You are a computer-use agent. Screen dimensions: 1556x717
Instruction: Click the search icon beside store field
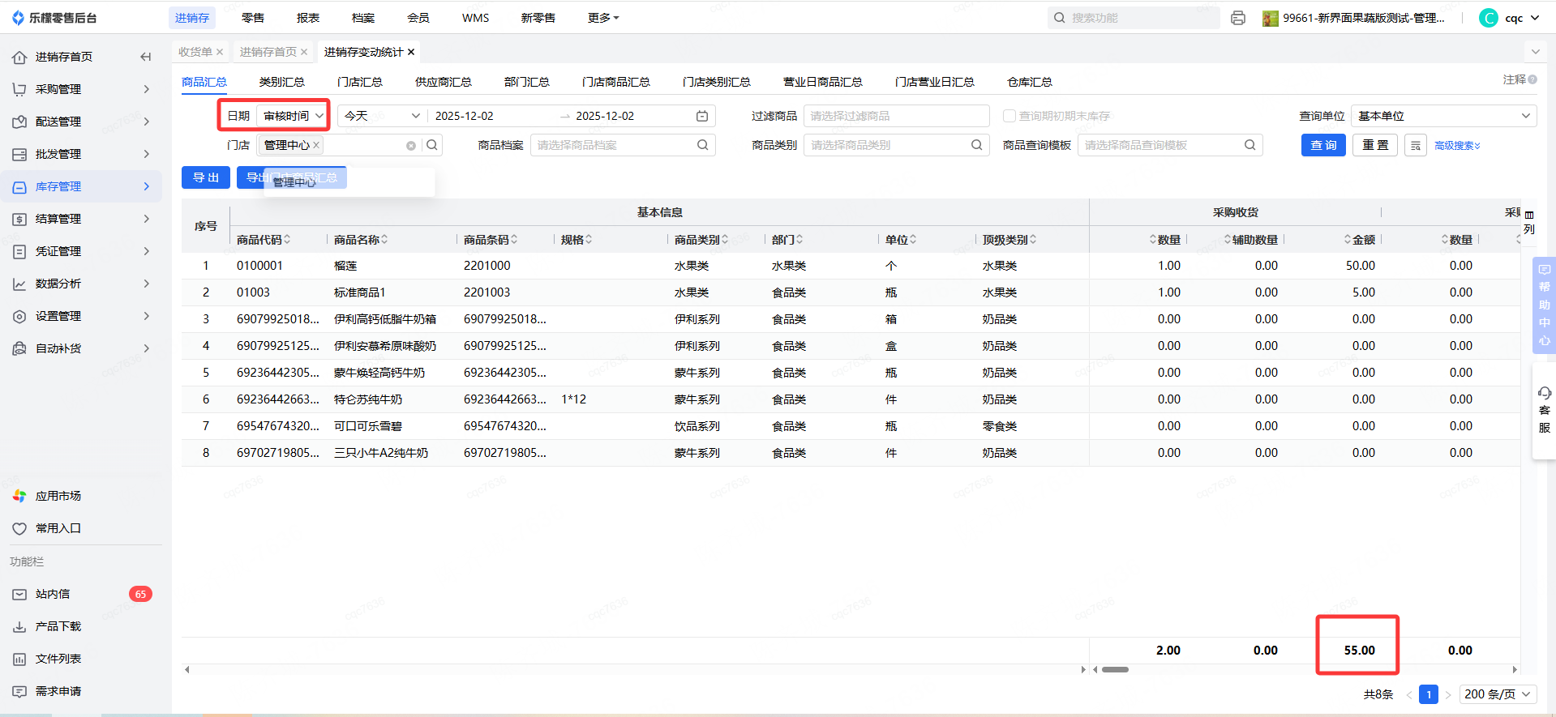[x=432, y=145]
